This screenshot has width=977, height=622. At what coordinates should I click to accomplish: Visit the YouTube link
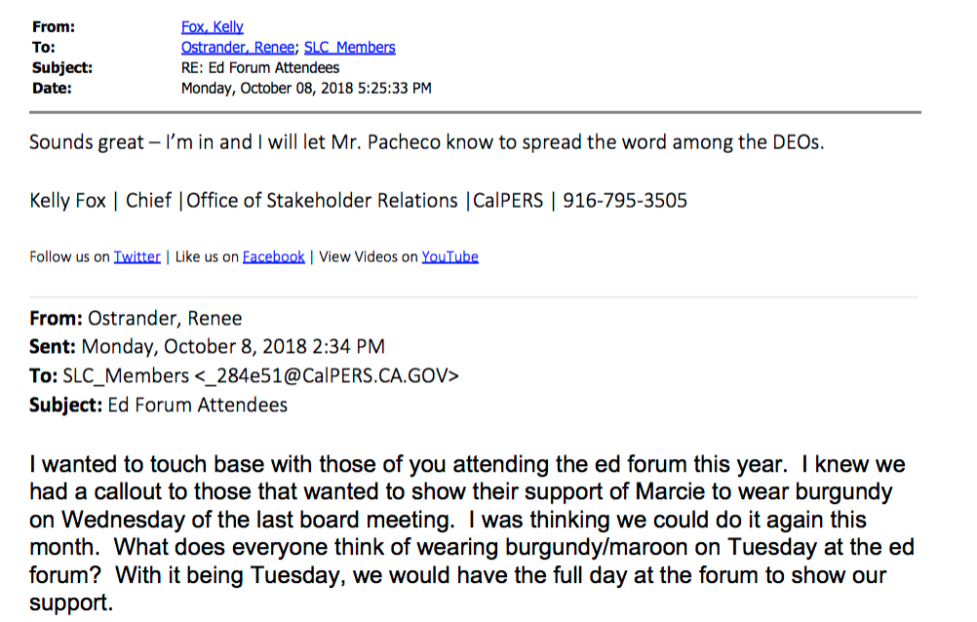(x=449, y=256)
